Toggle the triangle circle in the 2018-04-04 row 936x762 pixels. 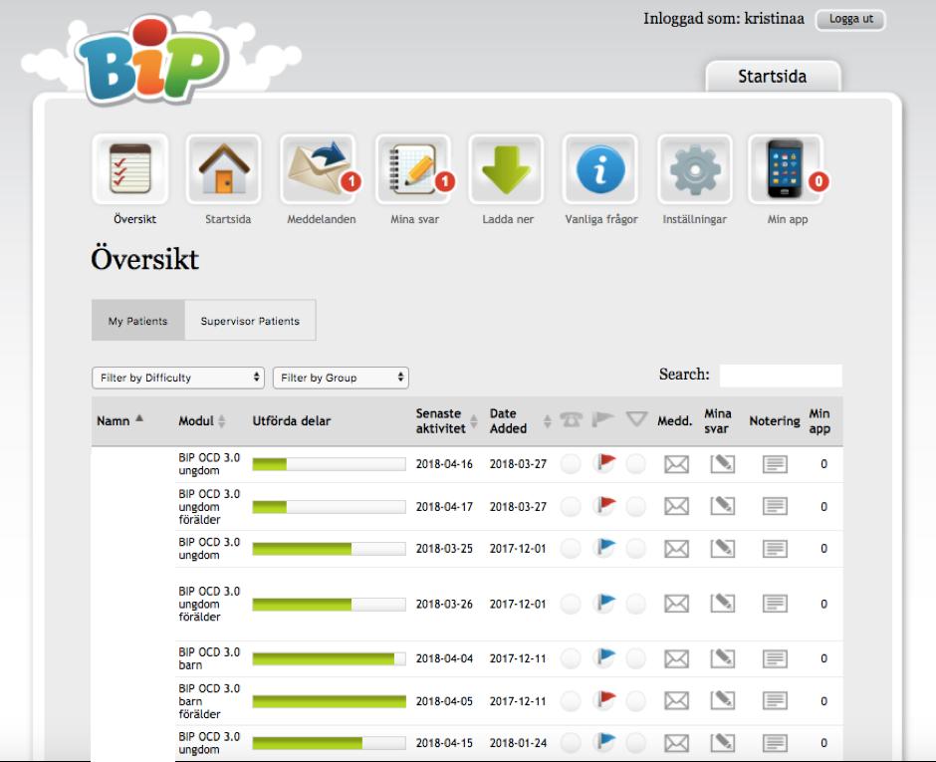click(636, 658)
